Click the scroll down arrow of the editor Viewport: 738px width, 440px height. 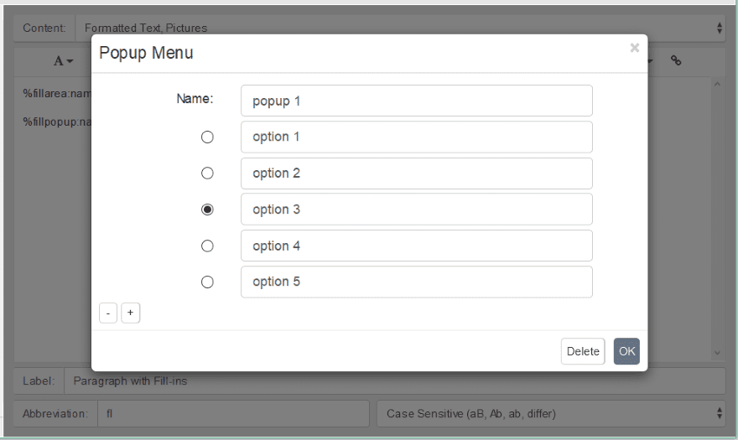(x=717, y=353)
